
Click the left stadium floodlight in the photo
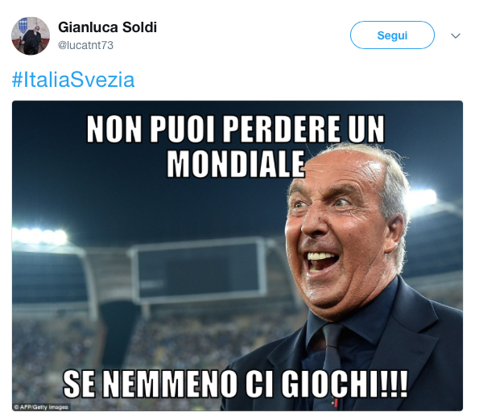pos(39,236)
